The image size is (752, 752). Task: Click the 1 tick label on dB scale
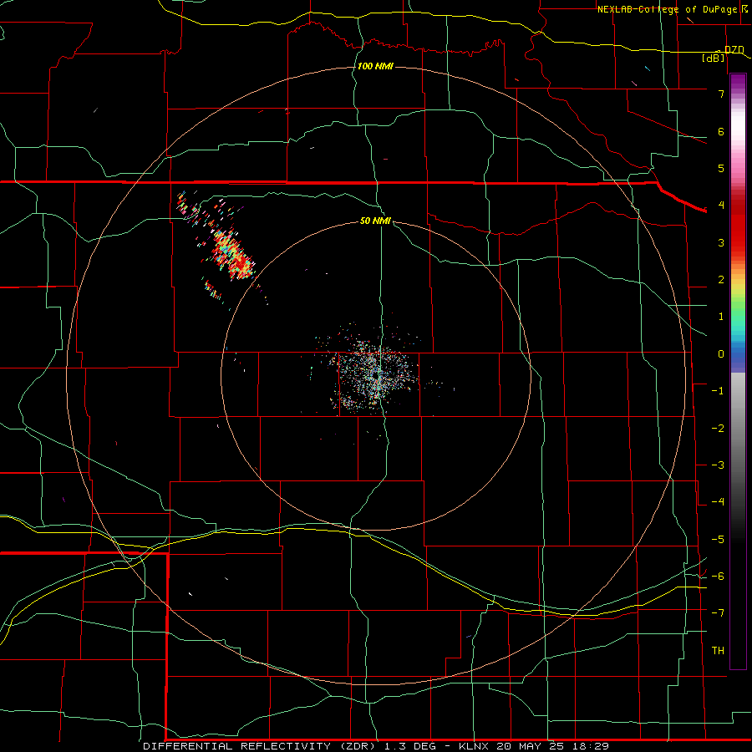(x=721, y=317)
